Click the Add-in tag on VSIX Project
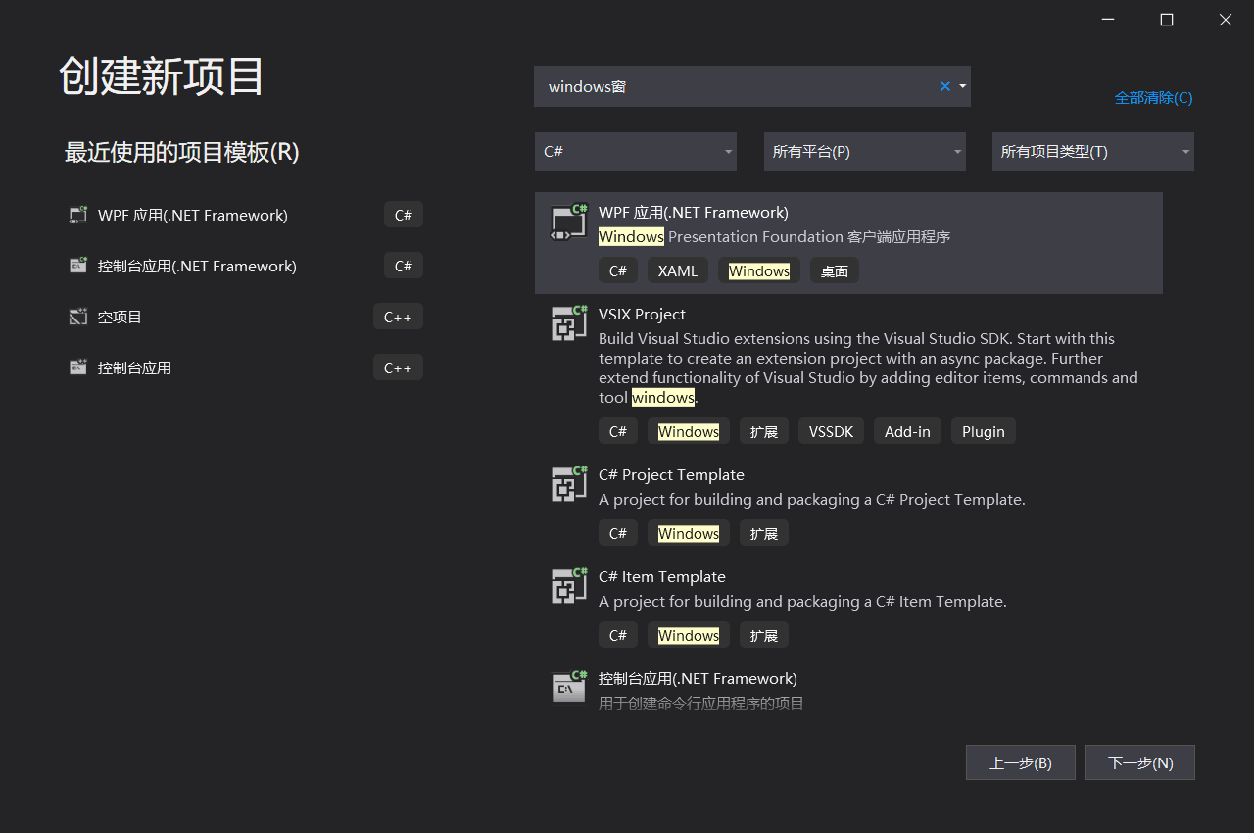The width and height of the screenshot is (1254, 833). point(907,431)
